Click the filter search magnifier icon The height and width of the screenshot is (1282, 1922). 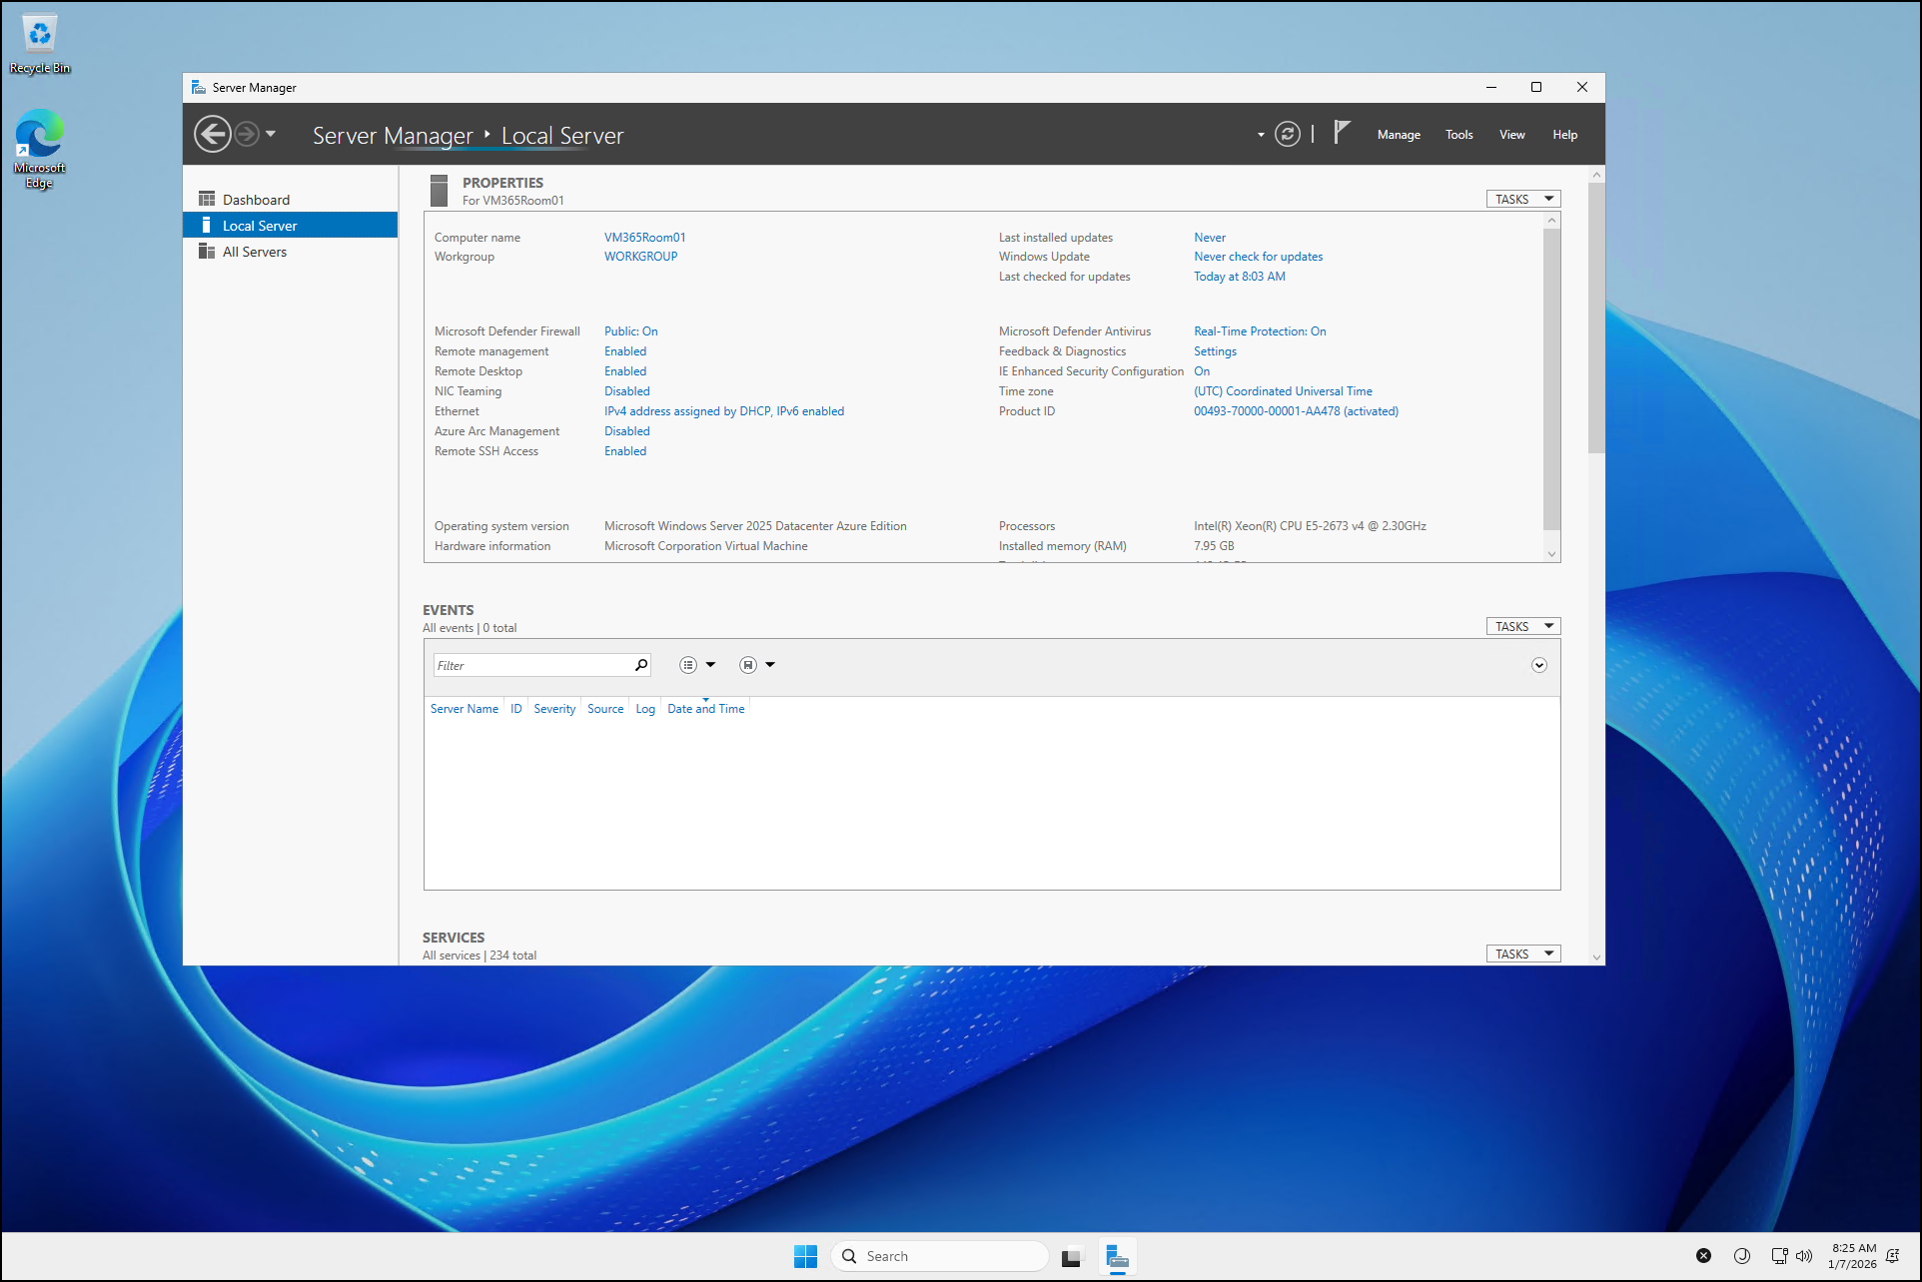641,665
